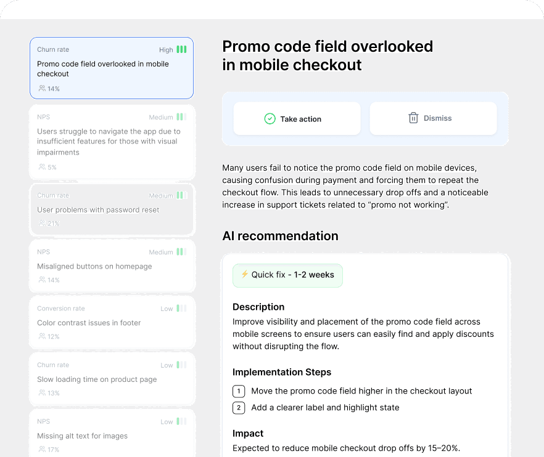Open User problems with password reset card
The width and height of the screenshot is (544, 457).
pyautogui.click(x=112, y=209)
